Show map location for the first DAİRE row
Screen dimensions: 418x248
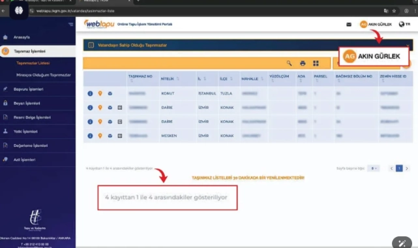click(100, 108)
